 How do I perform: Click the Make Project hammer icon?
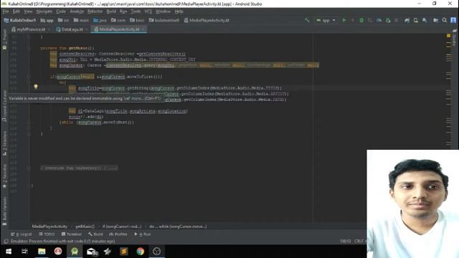(307, 20)
